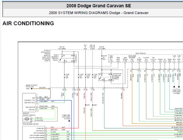Viewport: 183px width, 140px height.
Task: Click the '2008 Dodge Grand Caravan SE' heading
Action: tap(99, 6)
